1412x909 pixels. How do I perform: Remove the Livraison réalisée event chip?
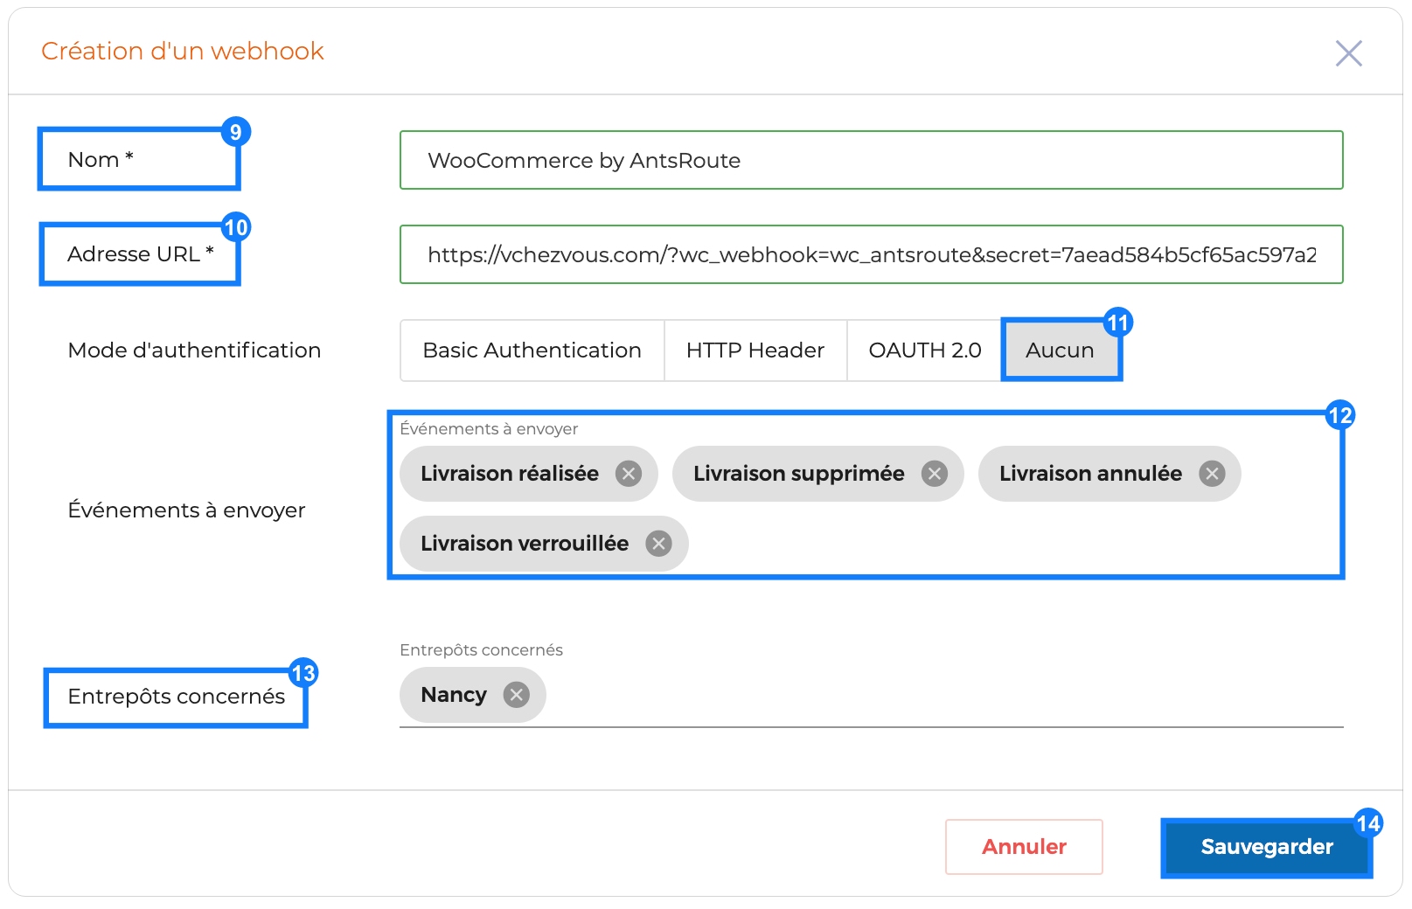(628, 474)
